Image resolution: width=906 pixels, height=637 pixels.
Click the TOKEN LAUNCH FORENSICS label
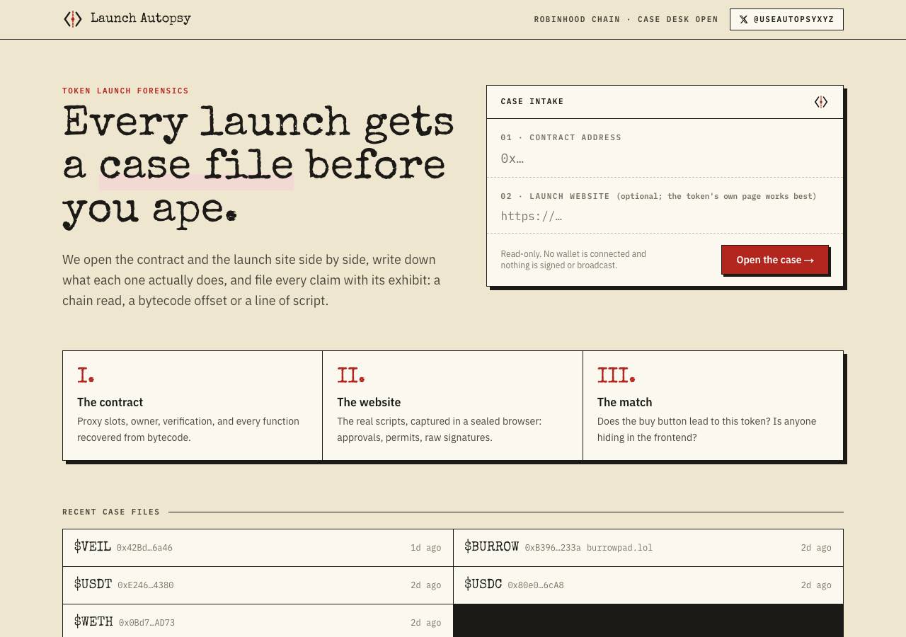point(125,91)
